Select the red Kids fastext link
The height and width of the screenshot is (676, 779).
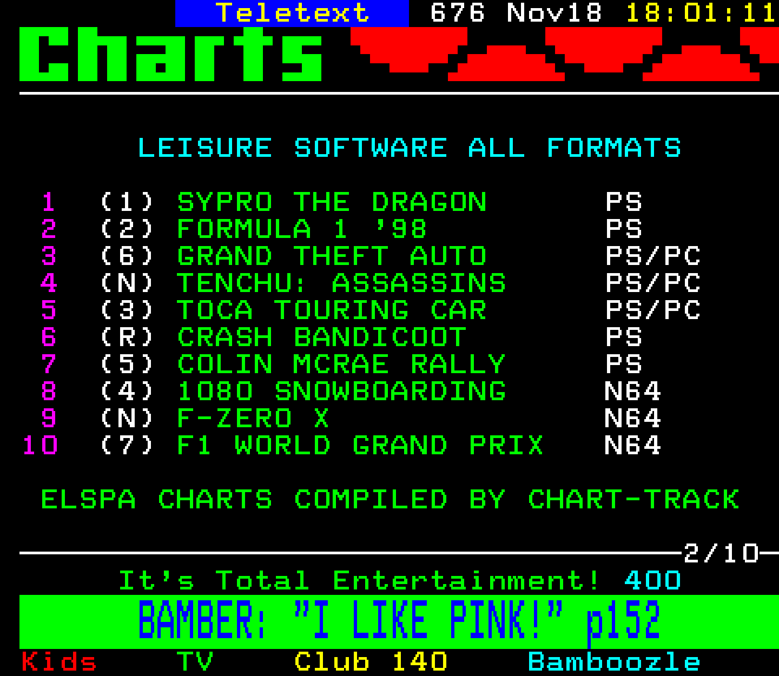coord(59,662)
